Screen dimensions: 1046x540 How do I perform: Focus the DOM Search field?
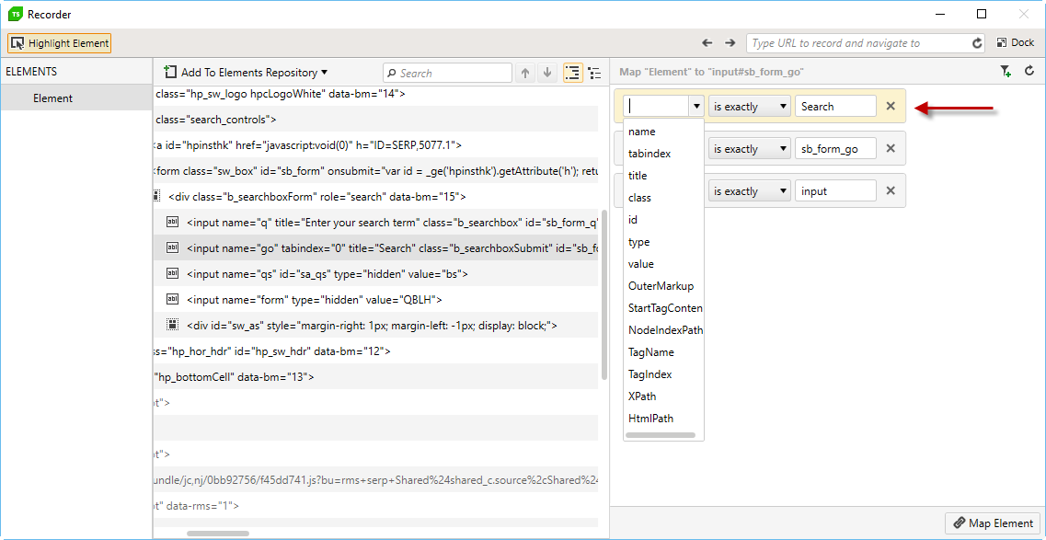(x=448, y=73)
